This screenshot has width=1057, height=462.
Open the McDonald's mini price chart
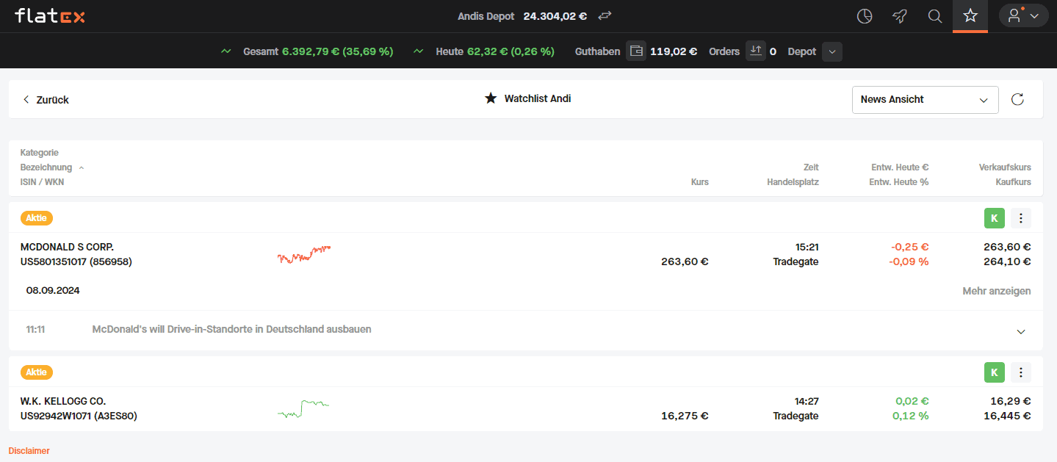point(304,254)
